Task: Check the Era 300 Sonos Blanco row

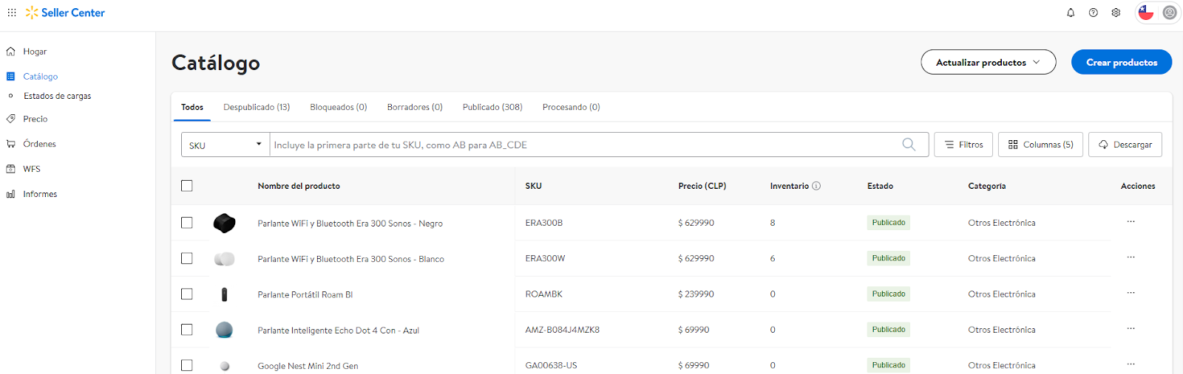Action: click(187, 258)
